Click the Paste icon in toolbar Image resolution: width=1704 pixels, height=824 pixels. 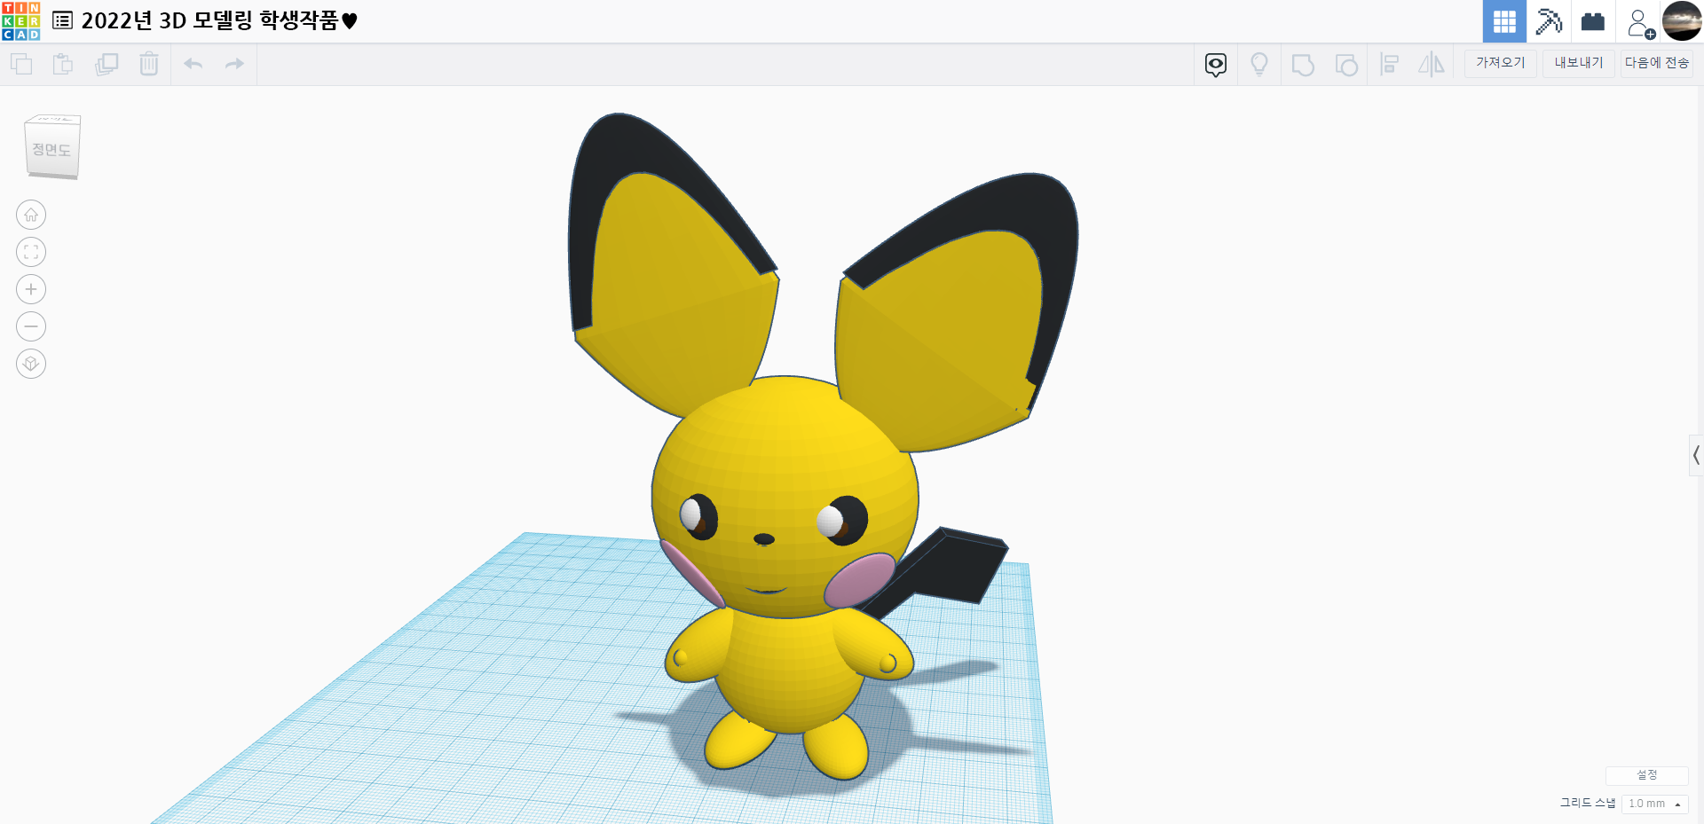(x=63, y=64)
